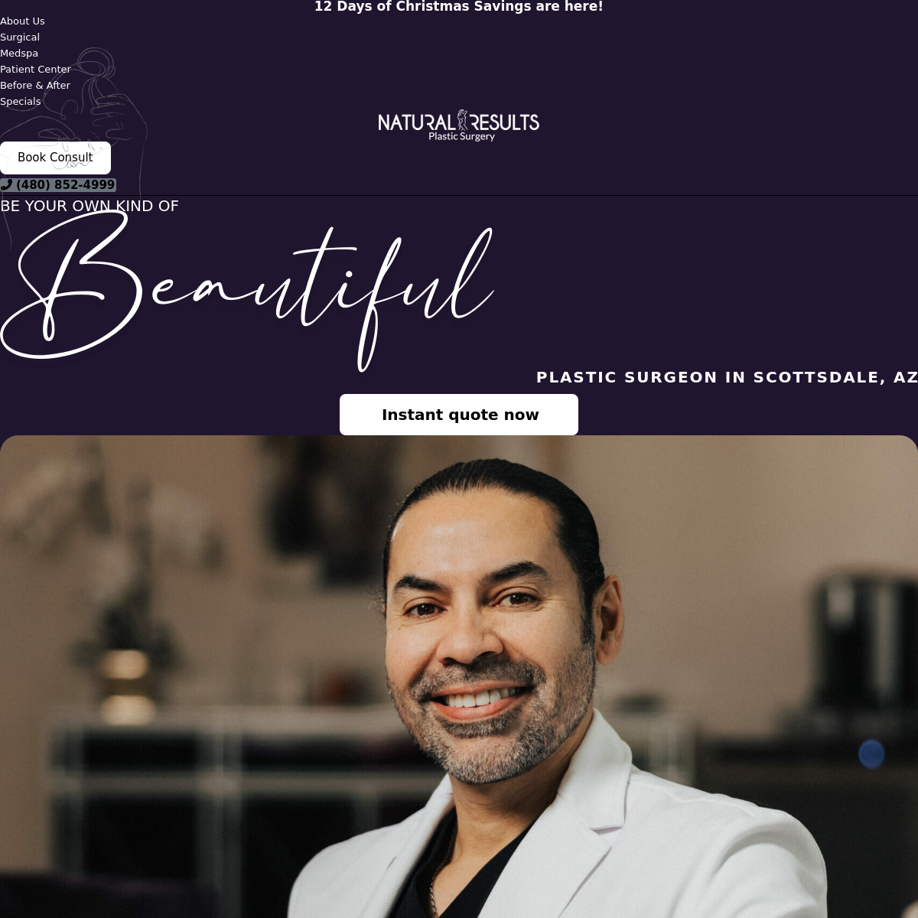The width and height of the screenshot is (918, 918).
Task: Select the Medspa menu item
Action: click(19, 54)
